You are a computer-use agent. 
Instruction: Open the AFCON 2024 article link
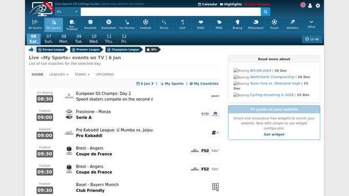click(260, 70)
